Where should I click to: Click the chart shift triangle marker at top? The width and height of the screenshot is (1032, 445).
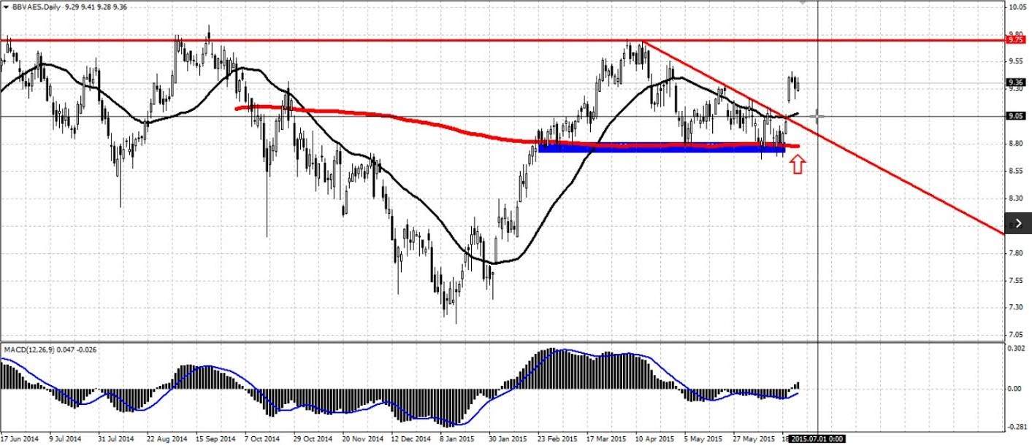point(803,3)
